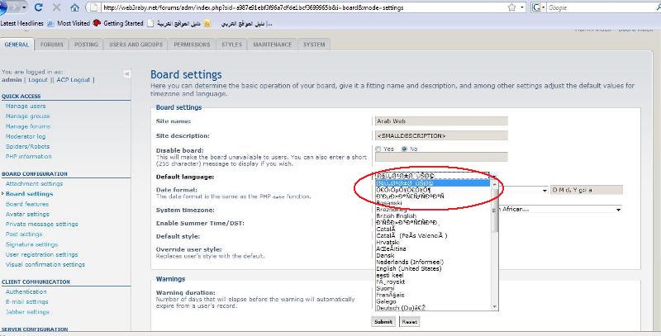Select Yes for Disable board
661x336 pixels.
point(378,149)
